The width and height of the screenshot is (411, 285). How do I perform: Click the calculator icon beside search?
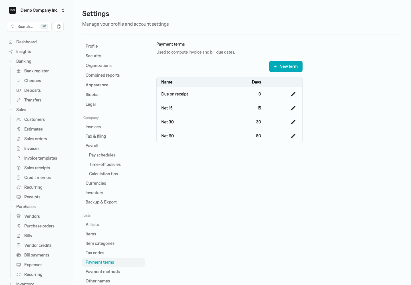pos(59,27)
